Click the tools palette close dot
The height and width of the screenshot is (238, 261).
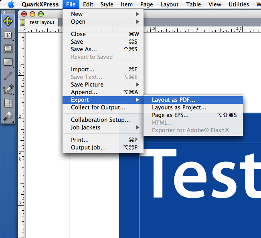click(4, 12)
